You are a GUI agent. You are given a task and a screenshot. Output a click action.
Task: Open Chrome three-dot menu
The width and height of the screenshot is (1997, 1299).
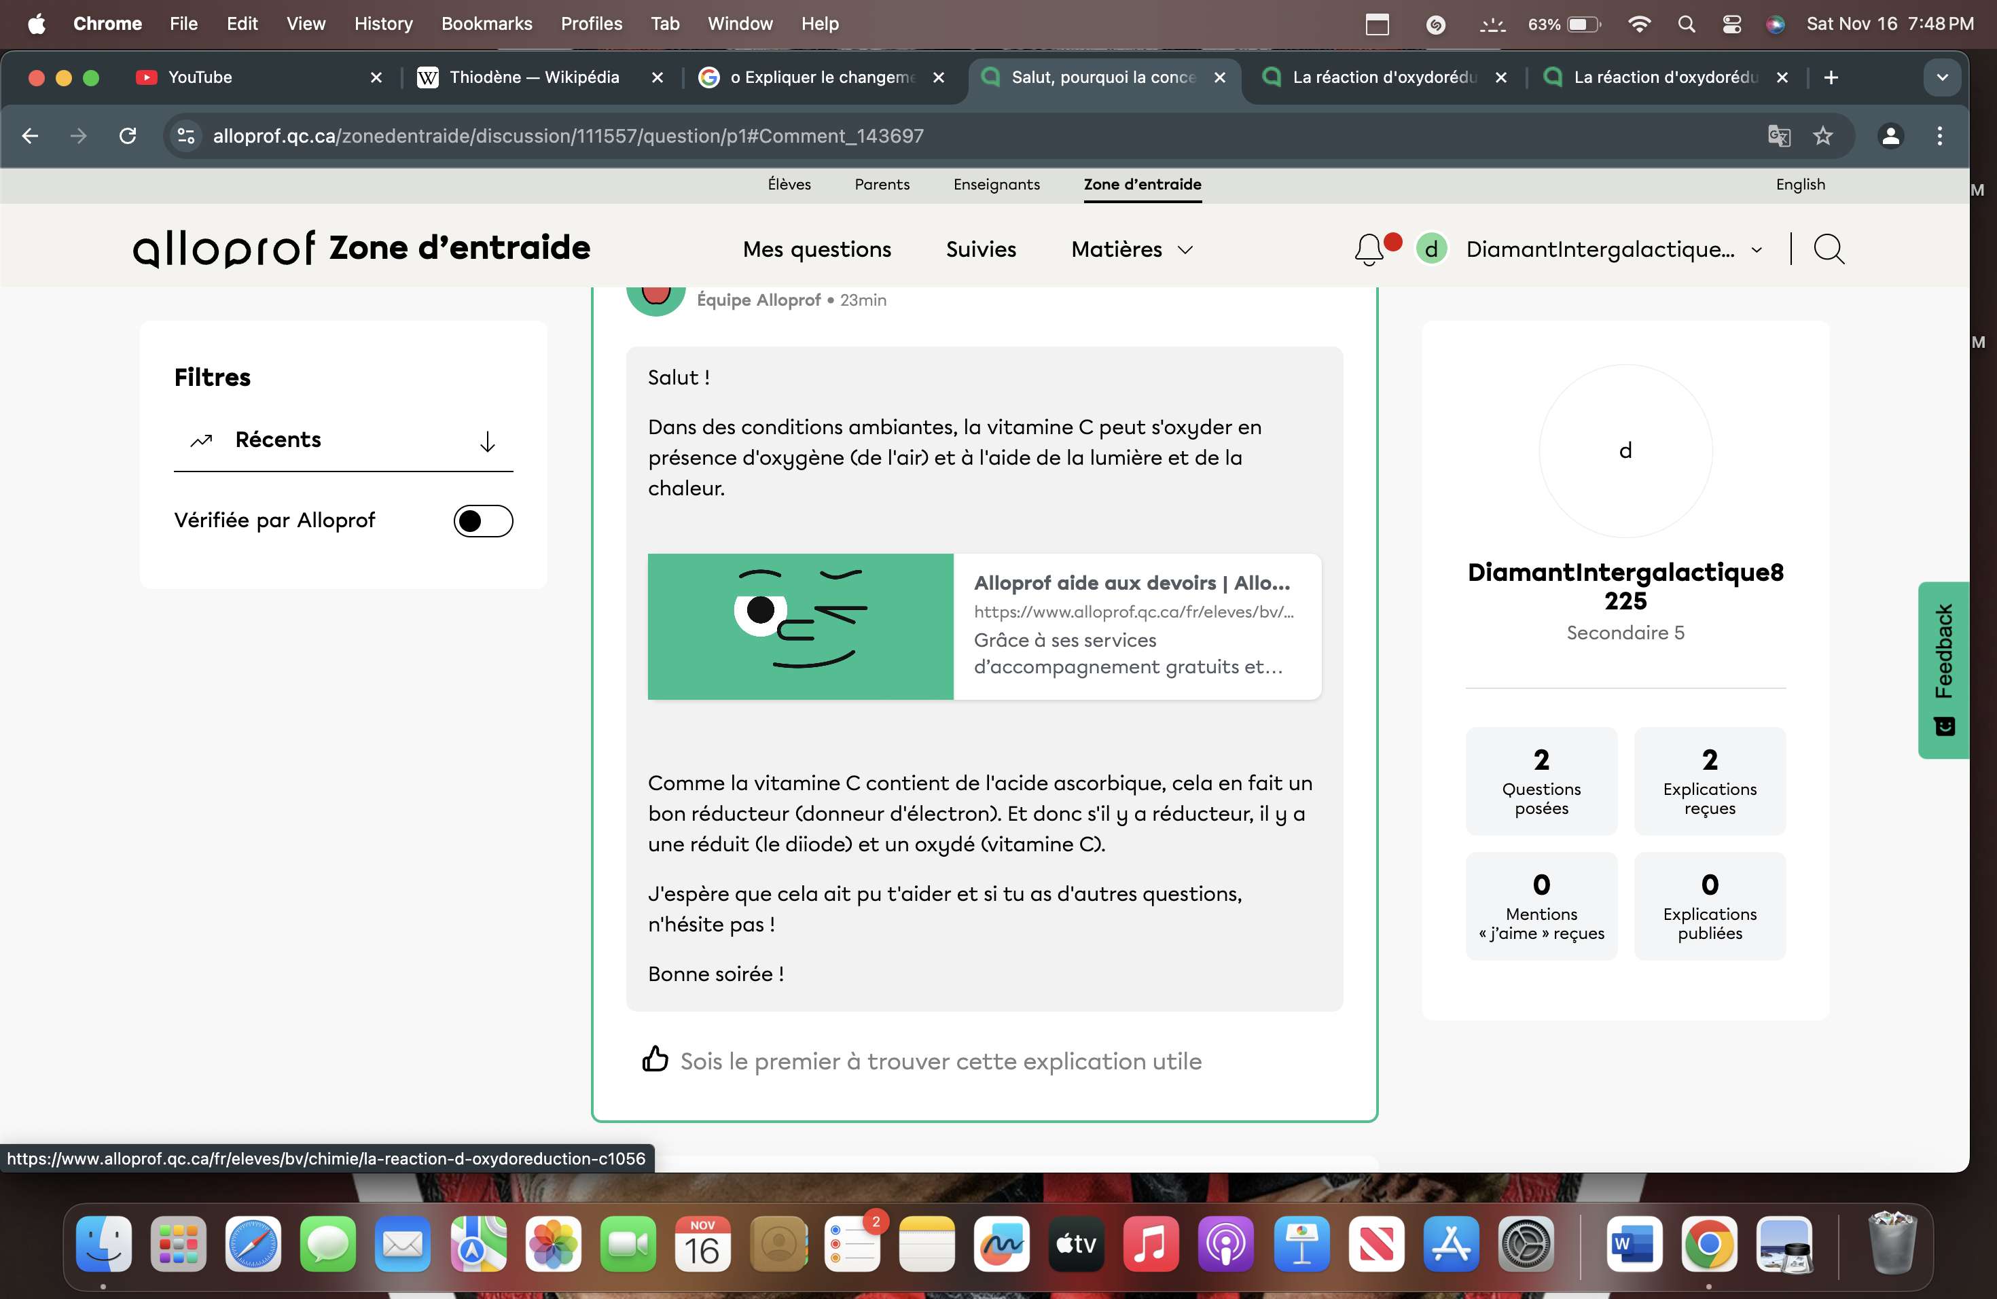click(x=1939, y=136)
